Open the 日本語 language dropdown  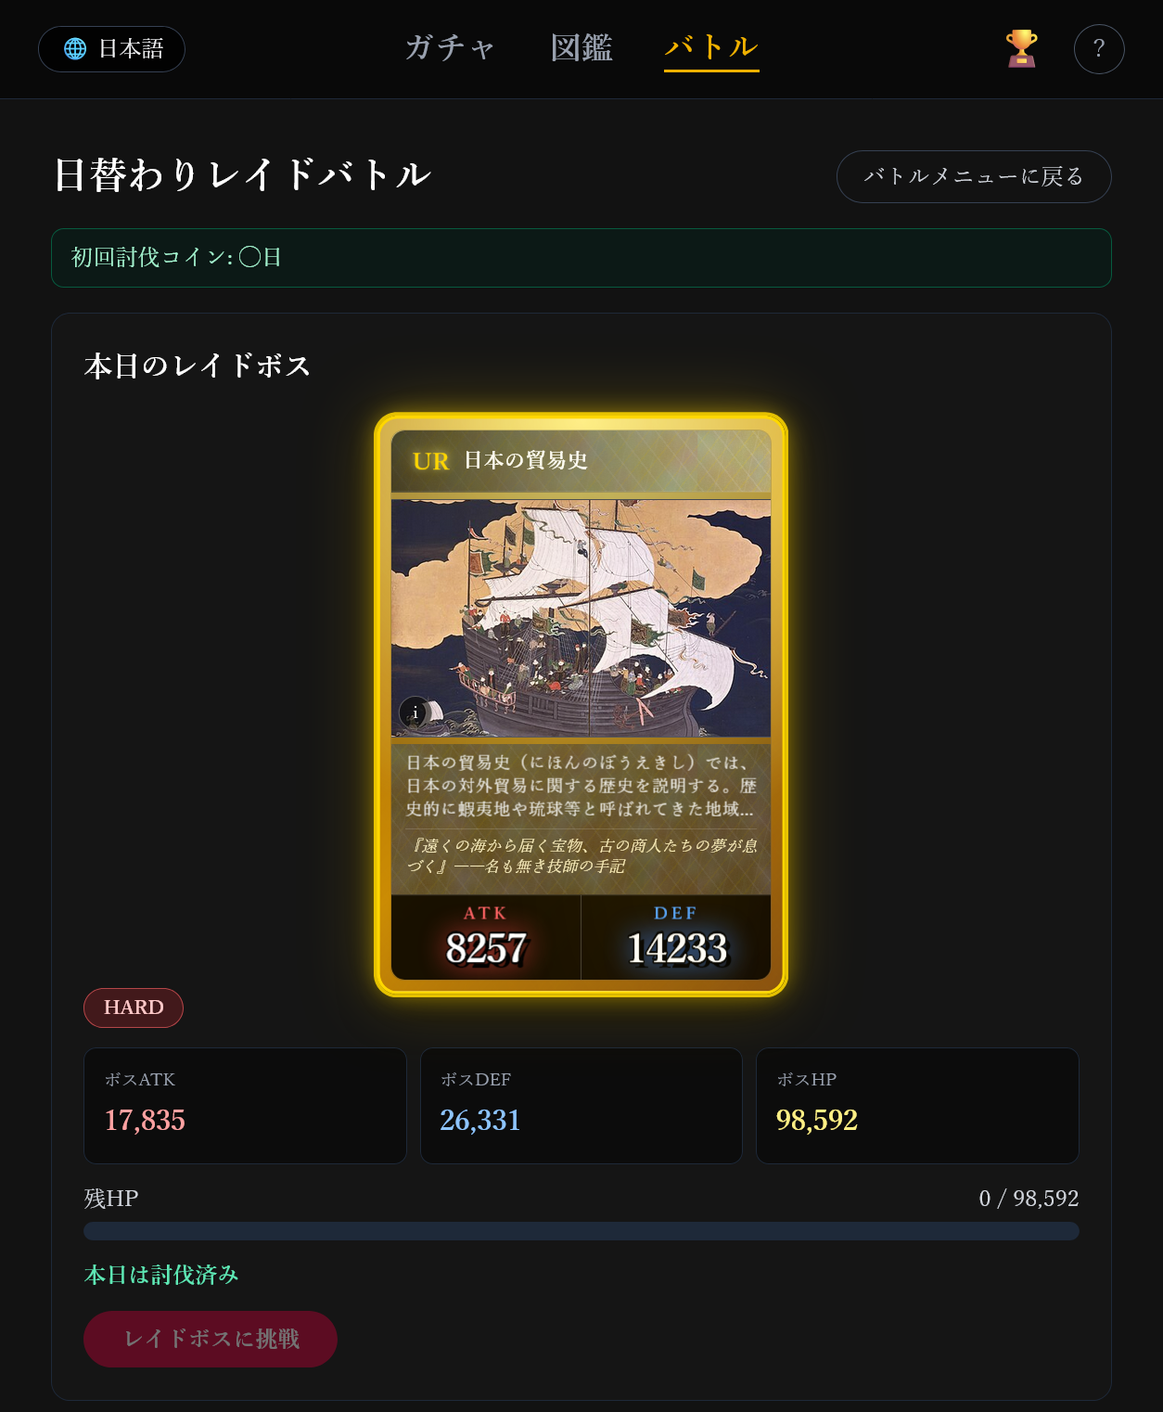coord(111,49)
